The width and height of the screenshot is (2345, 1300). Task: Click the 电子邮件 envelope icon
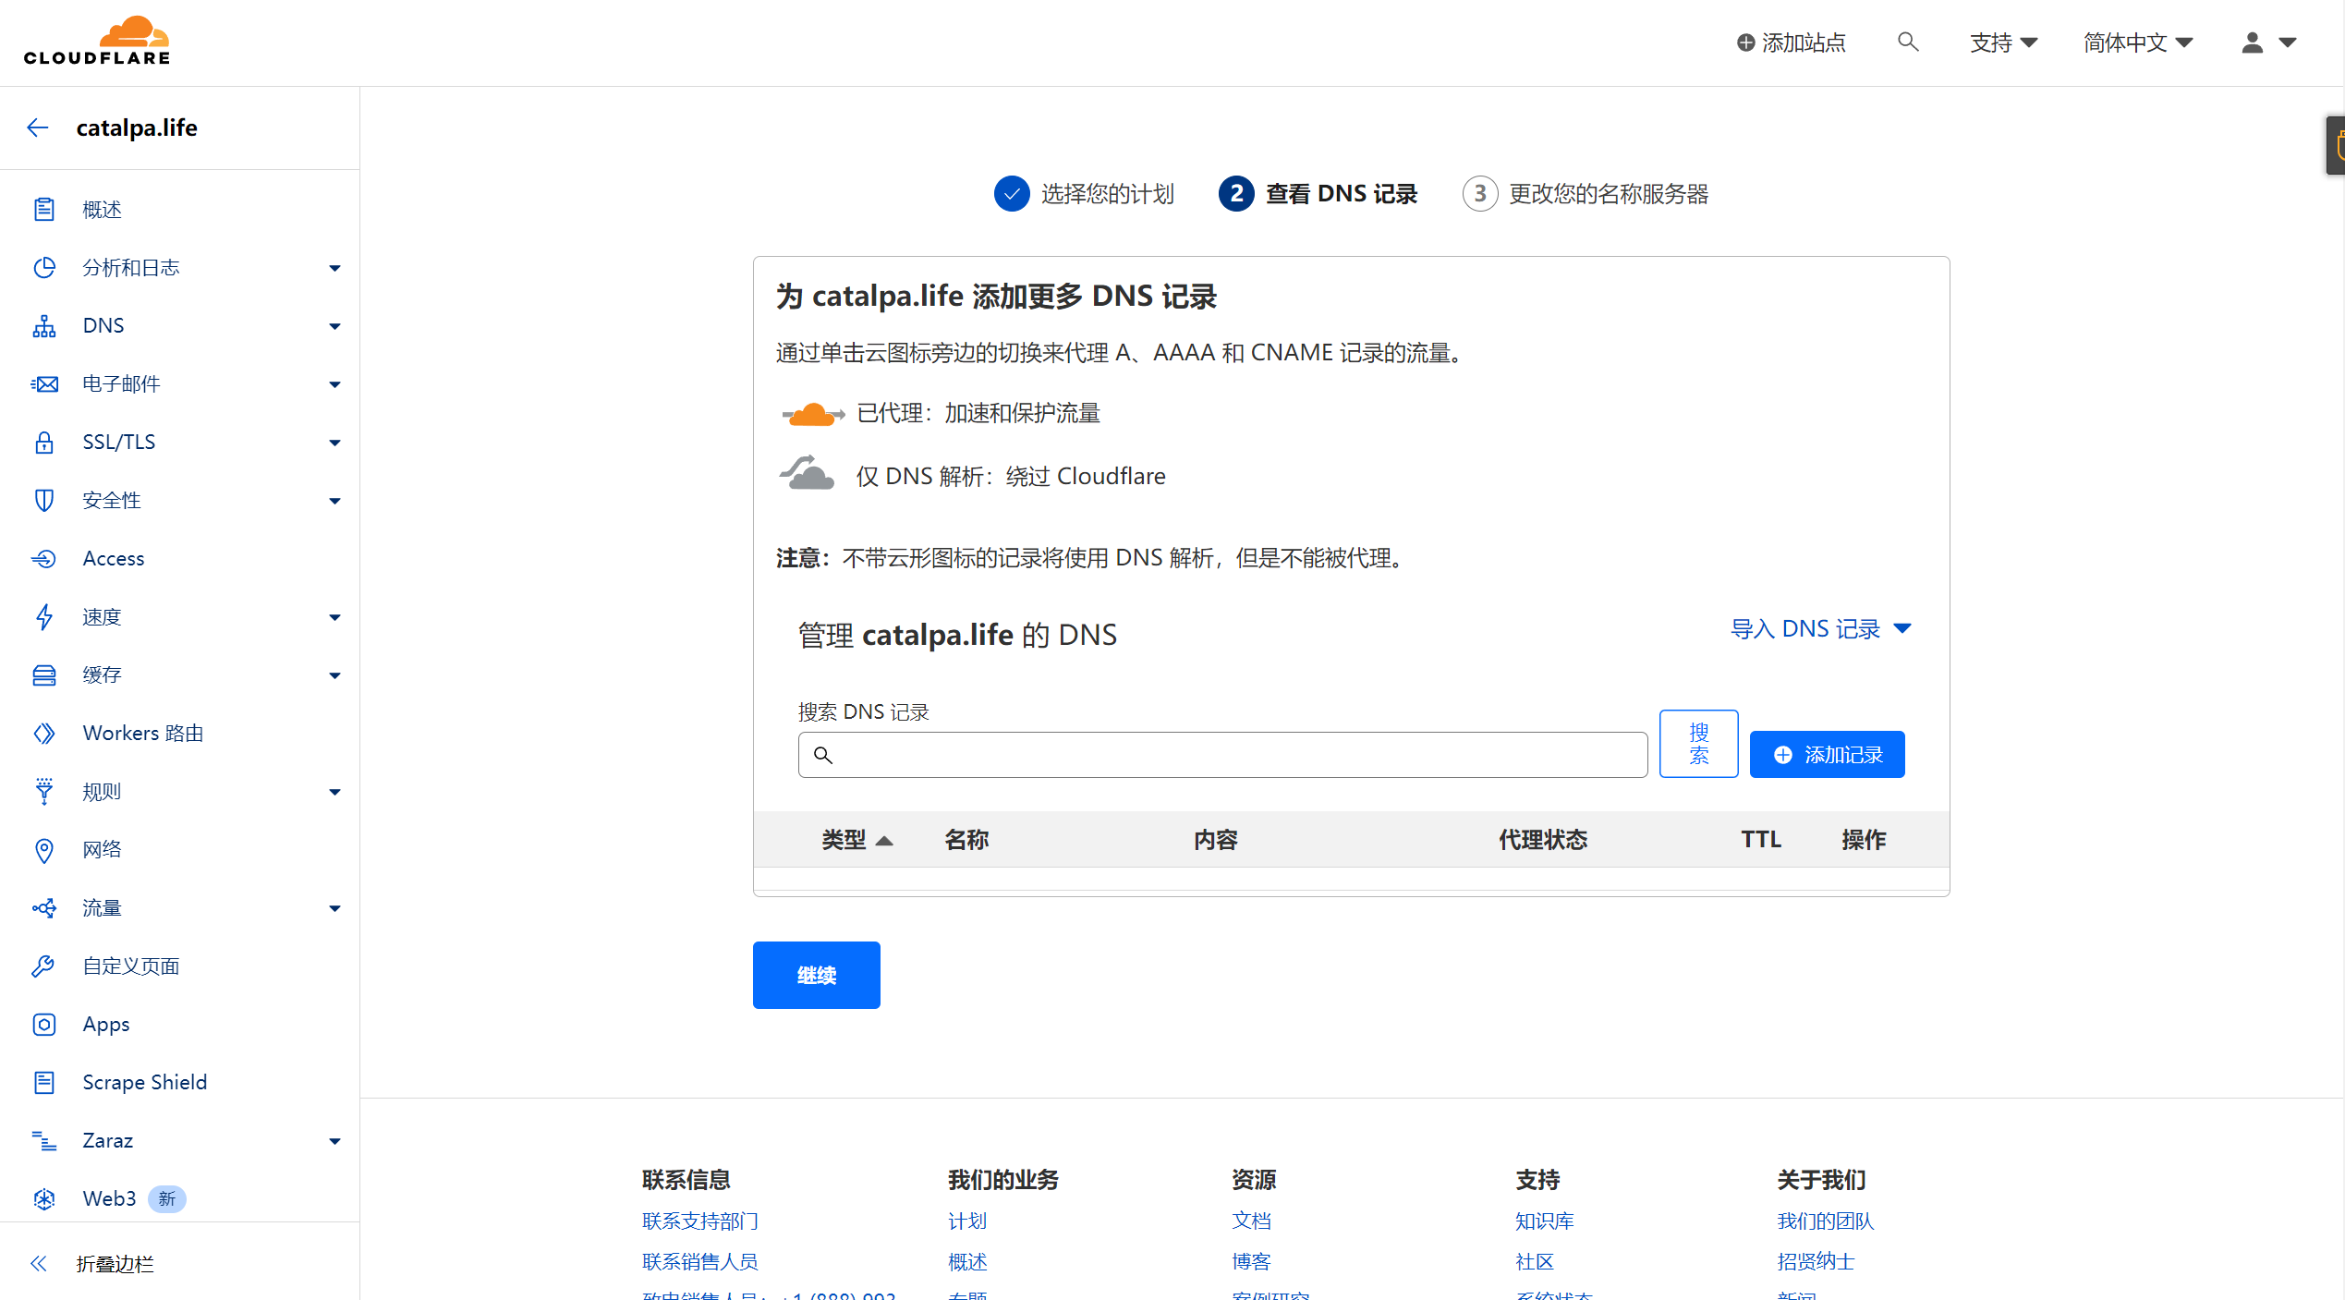tap(43, 384)
